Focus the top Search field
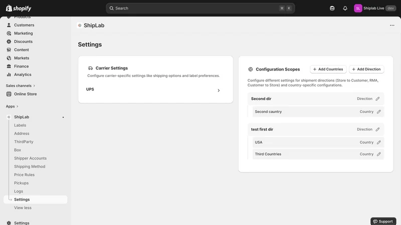This screenshot has height=225, width=401. click(200, 8)
